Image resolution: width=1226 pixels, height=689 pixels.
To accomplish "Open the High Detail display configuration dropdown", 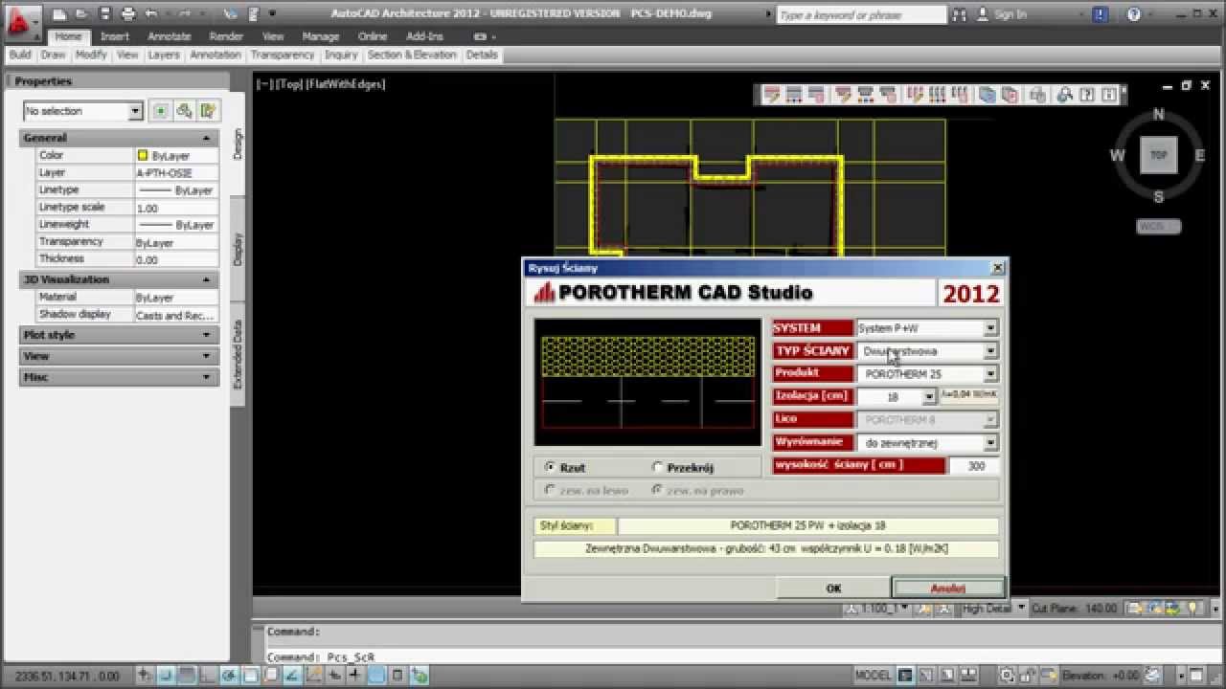I will (992, 609).
